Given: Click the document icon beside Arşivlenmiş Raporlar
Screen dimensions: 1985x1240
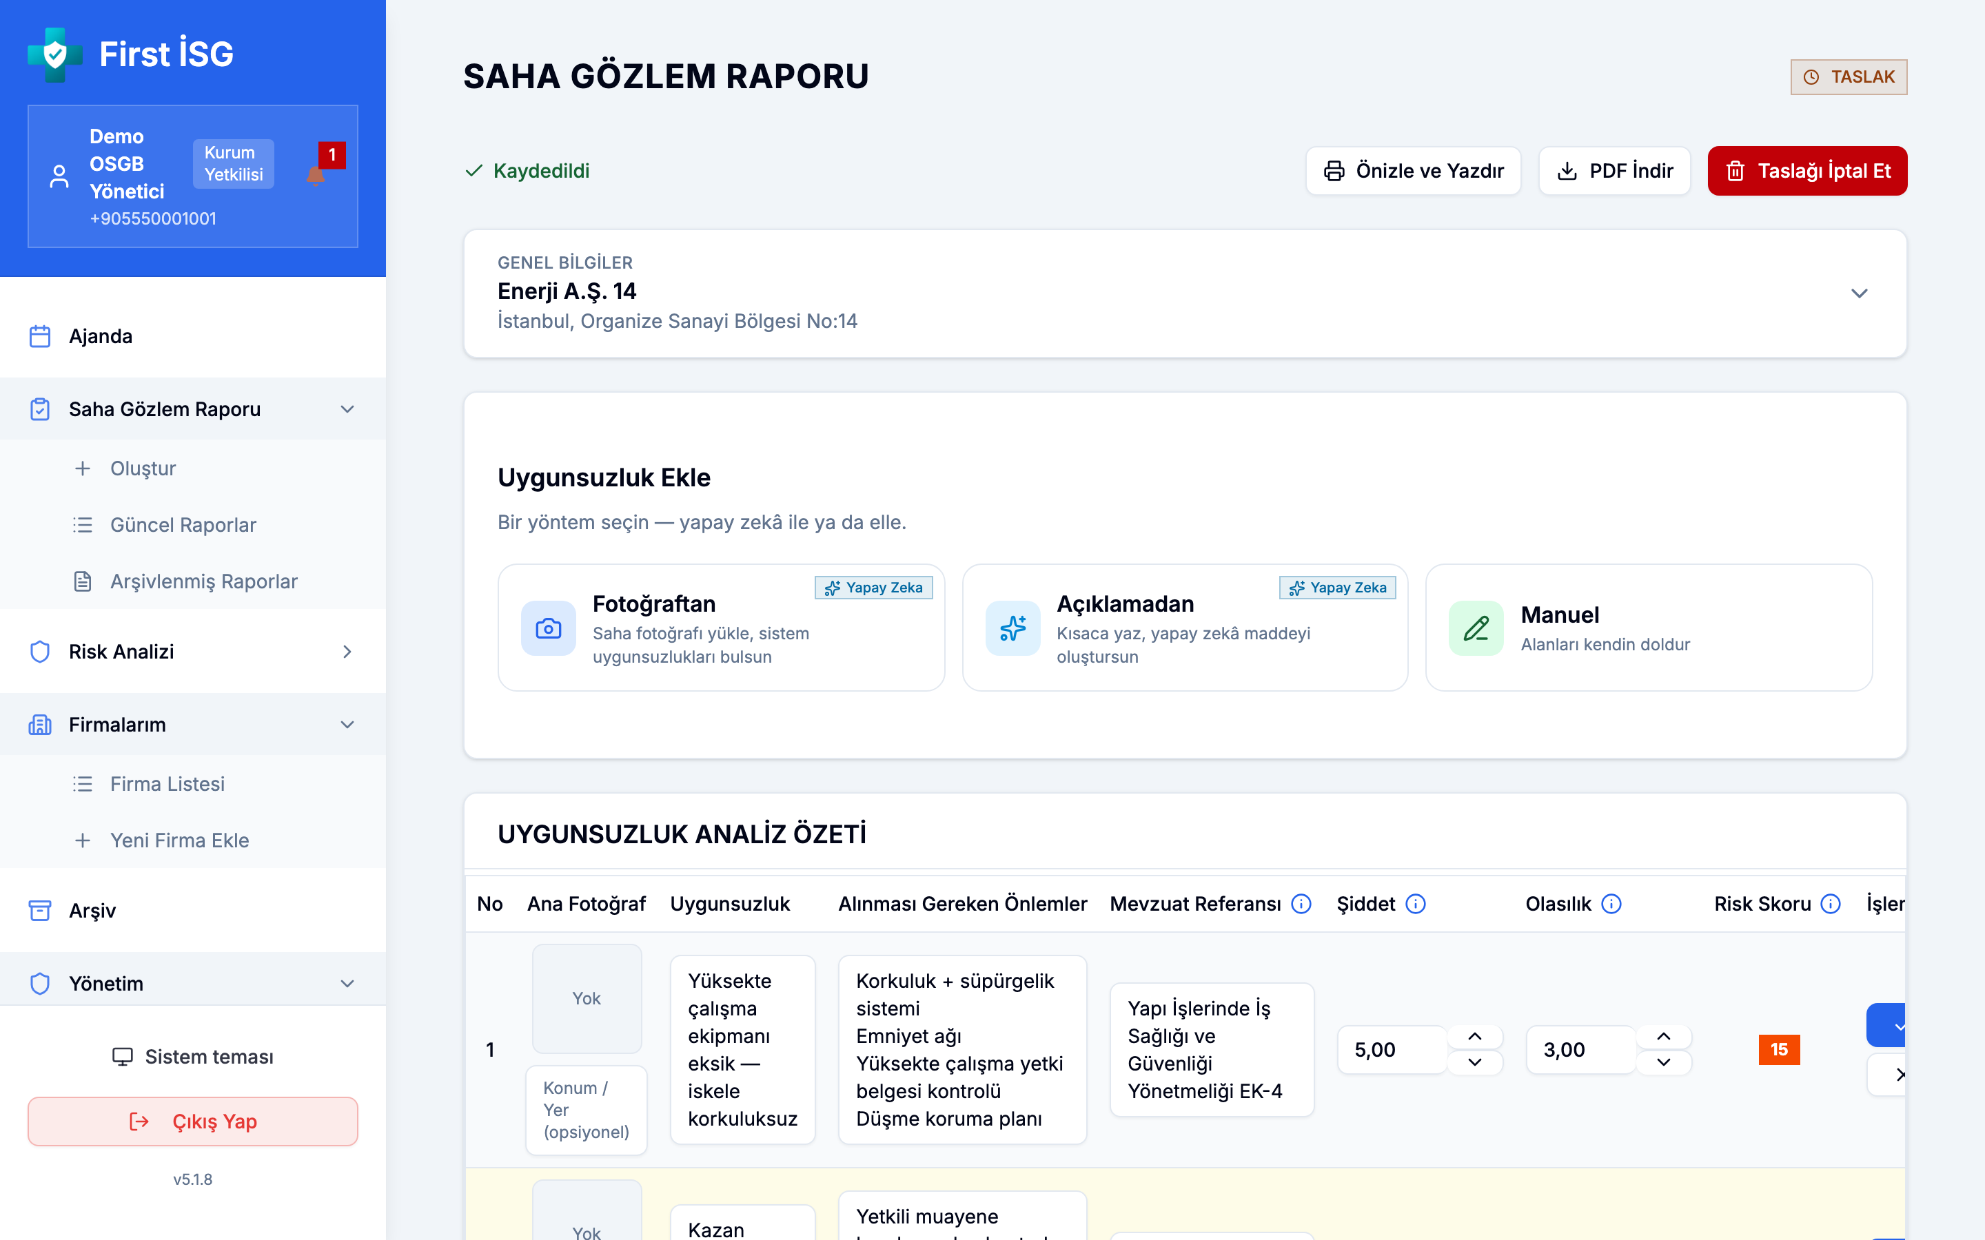Looking at the screenshot, I should tap(83, 581).
